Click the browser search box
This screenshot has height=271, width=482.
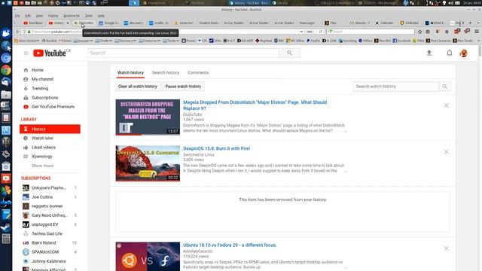(x=371, y=32)
